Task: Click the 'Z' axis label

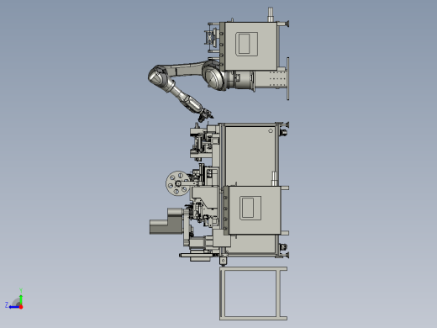Action: point(7,304)
